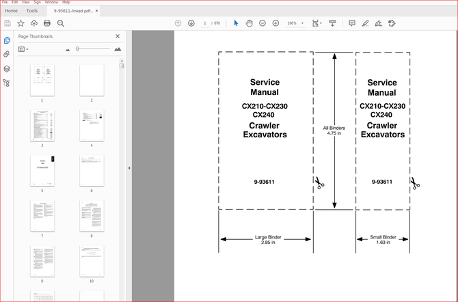Select the page 5 thumbnail

42,171
